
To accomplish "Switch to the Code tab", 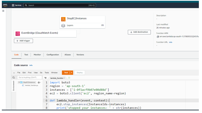I will point(16,55).
